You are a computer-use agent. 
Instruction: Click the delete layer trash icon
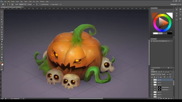pyautogui.click(x=171, y=99)
